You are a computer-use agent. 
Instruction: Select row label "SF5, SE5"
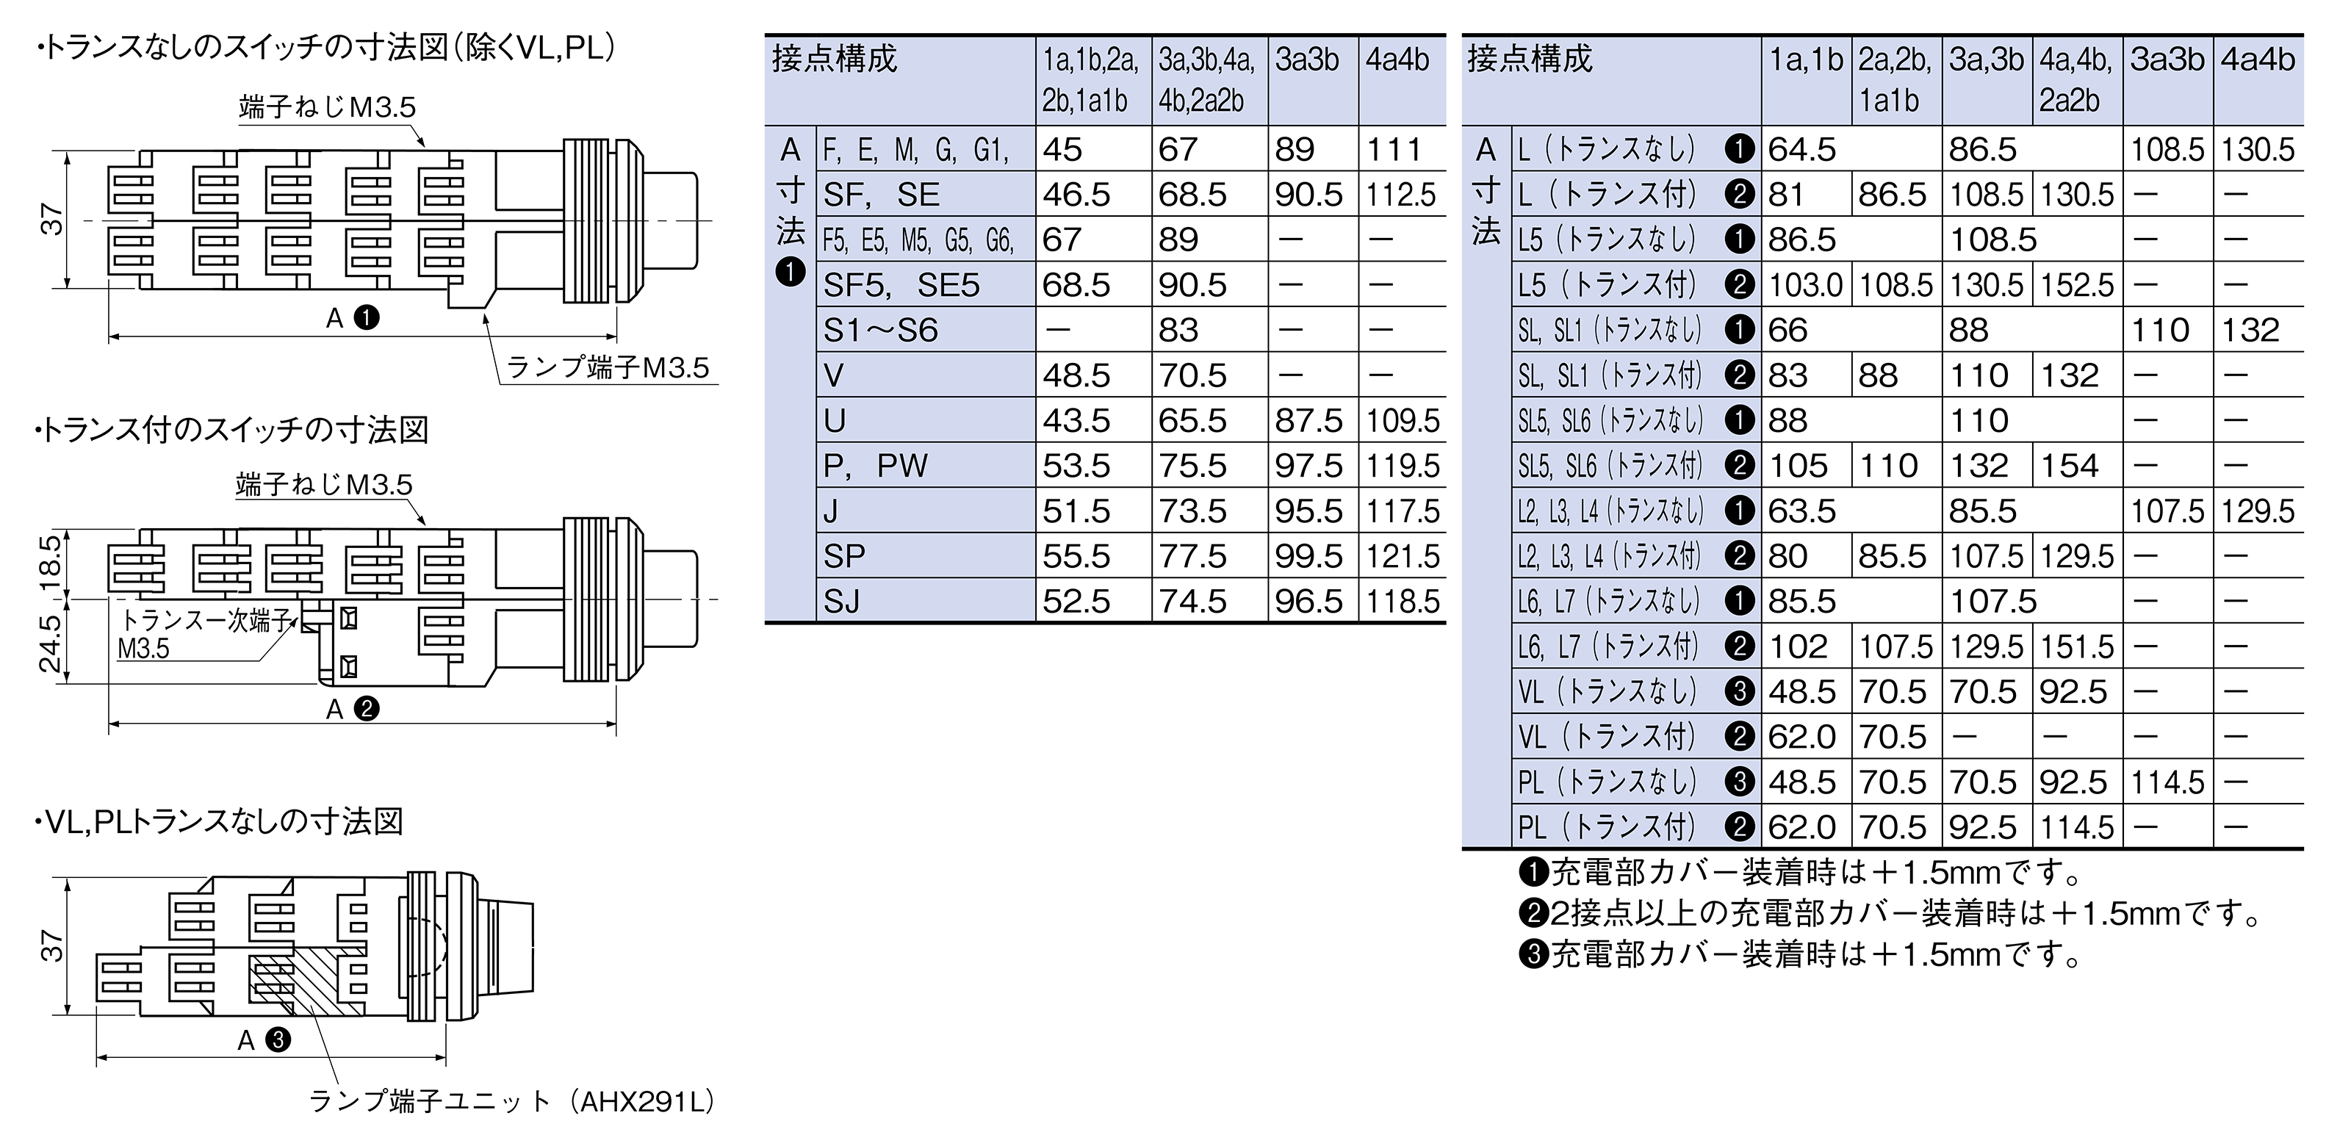(901, 285)
